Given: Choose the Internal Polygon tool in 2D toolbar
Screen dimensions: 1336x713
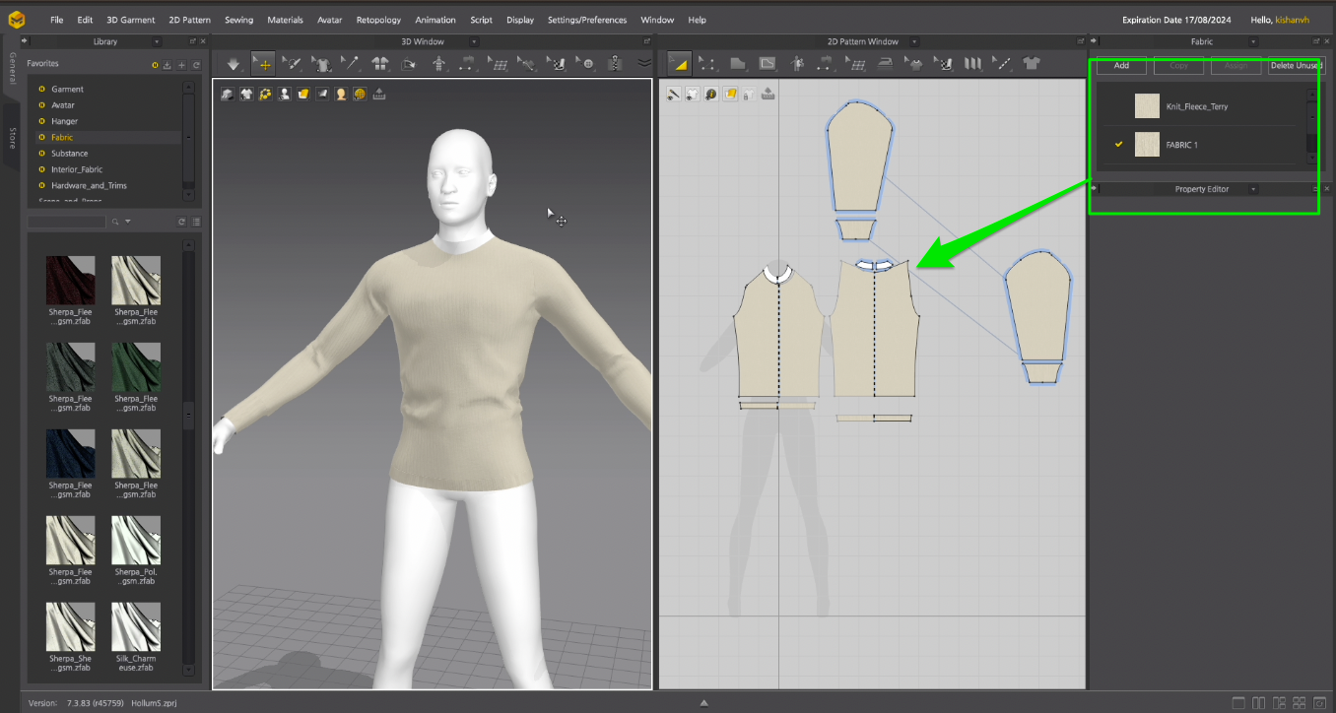Looking at the screenshot, I should tap(768, 63).
